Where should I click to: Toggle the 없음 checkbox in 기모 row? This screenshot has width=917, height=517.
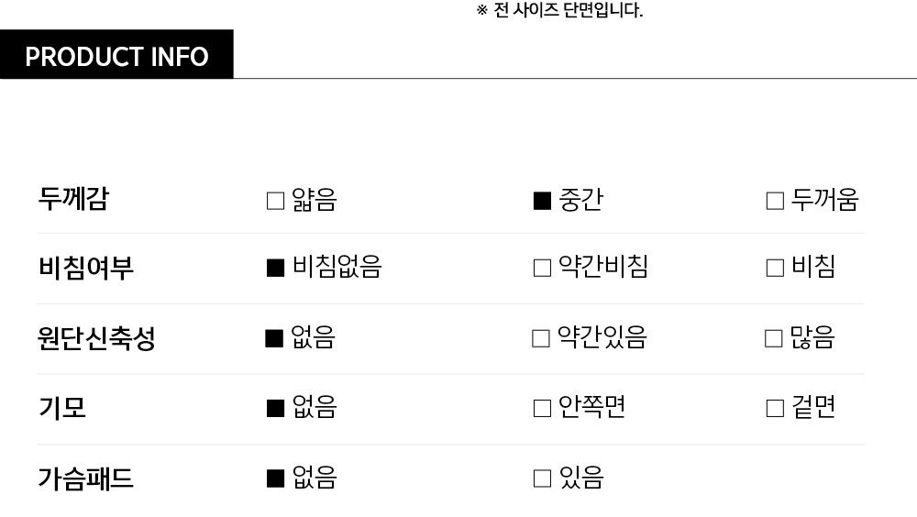pyautogui.click(x=275, y=408)
